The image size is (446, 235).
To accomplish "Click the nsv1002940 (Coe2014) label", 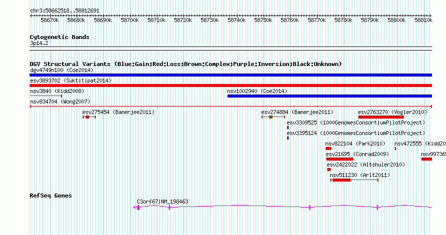I will (x=257, y=91).
